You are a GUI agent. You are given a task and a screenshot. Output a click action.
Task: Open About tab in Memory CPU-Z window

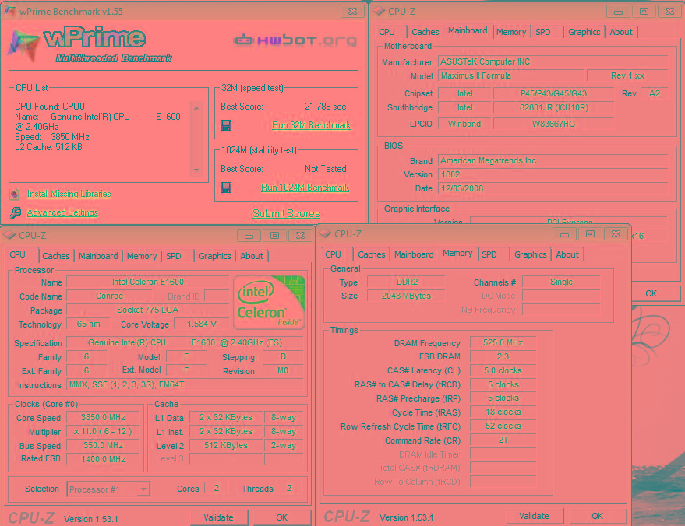click(x=567, y=254)
